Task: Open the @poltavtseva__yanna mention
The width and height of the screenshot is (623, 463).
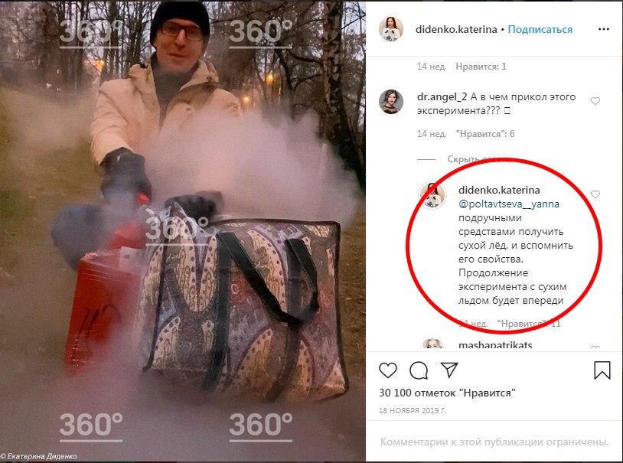Action: (x=508, y=204)
